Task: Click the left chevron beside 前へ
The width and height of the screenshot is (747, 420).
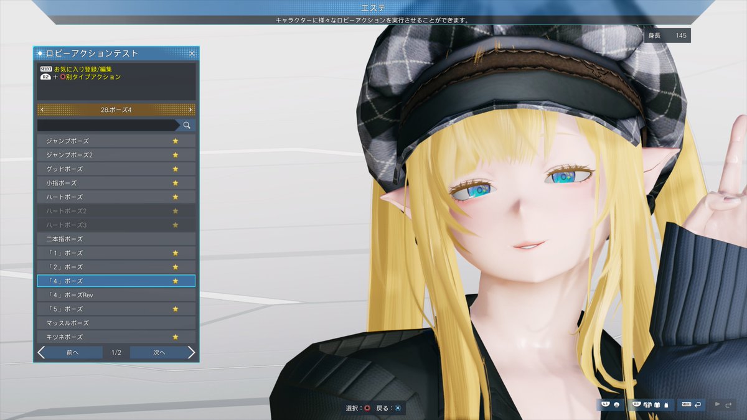Action: point(41,353)
